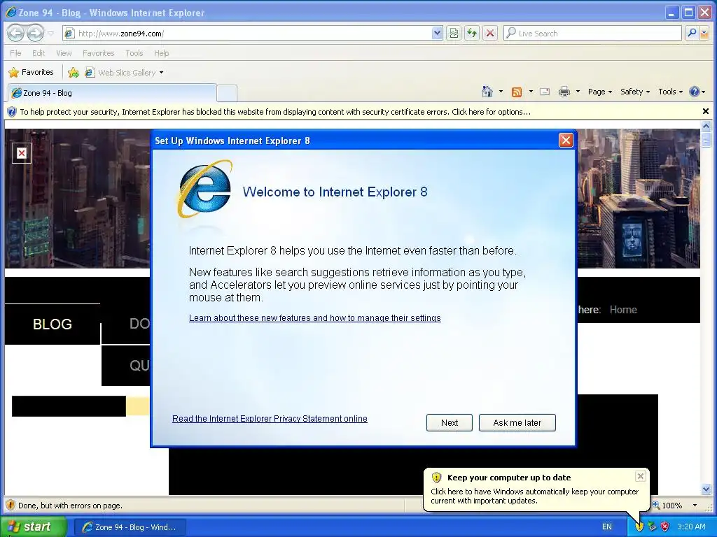Open the Tools command bar menu
Screen dimensions: 717x537
pyautogui.click(x=670, y=92)
